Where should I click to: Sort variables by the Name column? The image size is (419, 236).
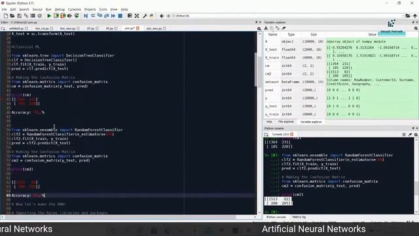(x=272, y=35)
